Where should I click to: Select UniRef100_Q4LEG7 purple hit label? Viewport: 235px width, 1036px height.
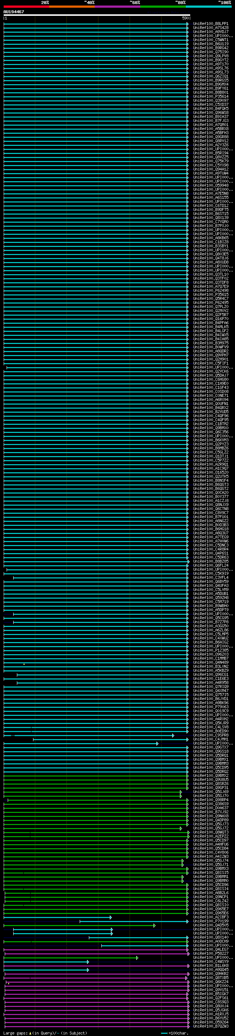point(210,950)
